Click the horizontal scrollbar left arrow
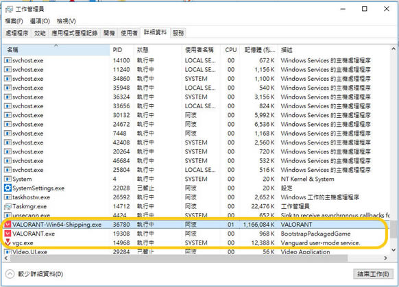The image size is (399, 287). tap(6, 258)
